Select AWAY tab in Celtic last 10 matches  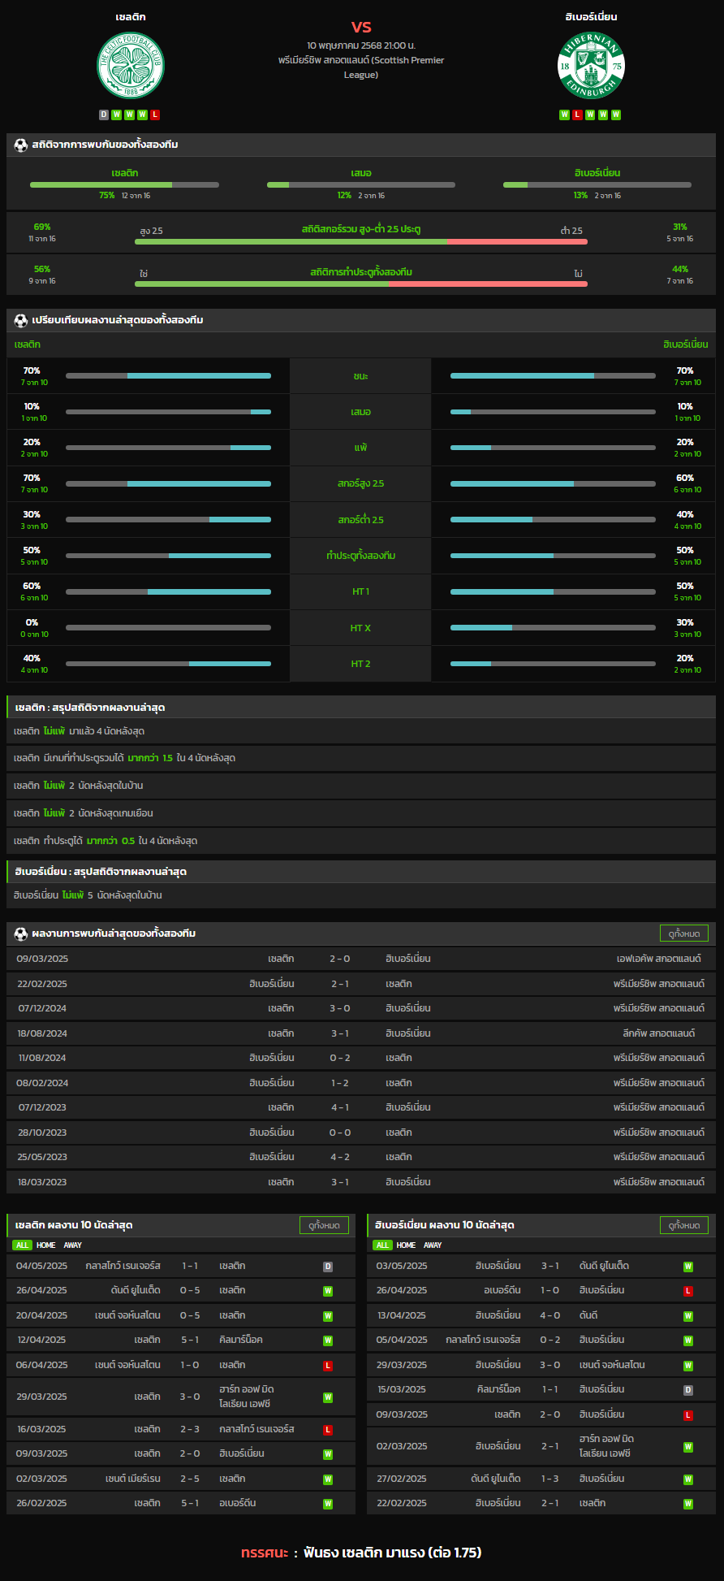pos(73,1245)
